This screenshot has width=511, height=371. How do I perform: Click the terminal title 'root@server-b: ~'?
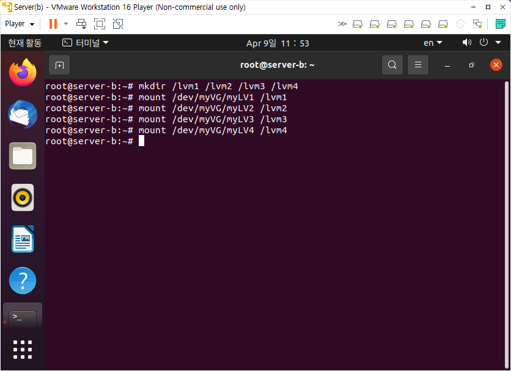click(x=278, y=65)
